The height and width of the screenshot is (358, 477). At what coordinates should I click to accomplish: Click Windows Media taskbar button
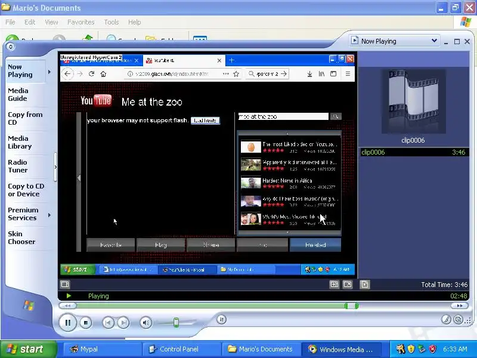pos(340,349)
